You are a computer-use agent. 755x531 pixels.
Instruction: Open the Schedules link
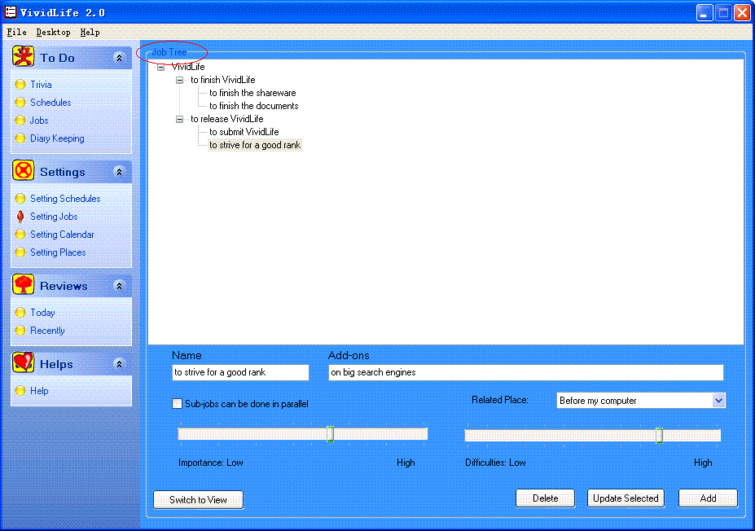(50, 103)
